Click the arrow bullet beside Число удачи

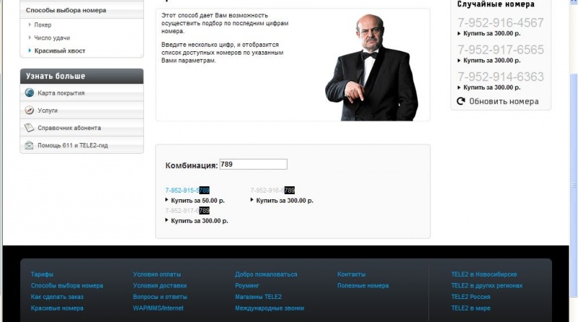30,38
